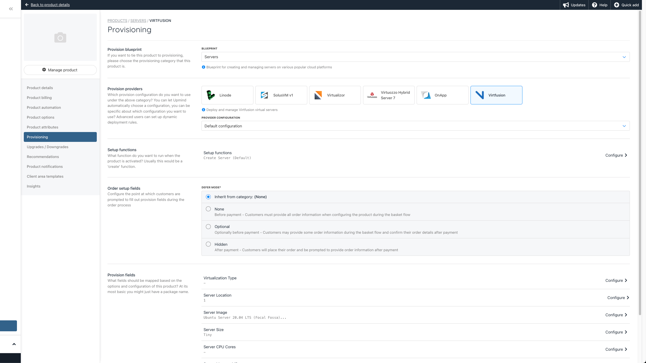Open Insights section
646x363 pixels.
coord(60,186)
